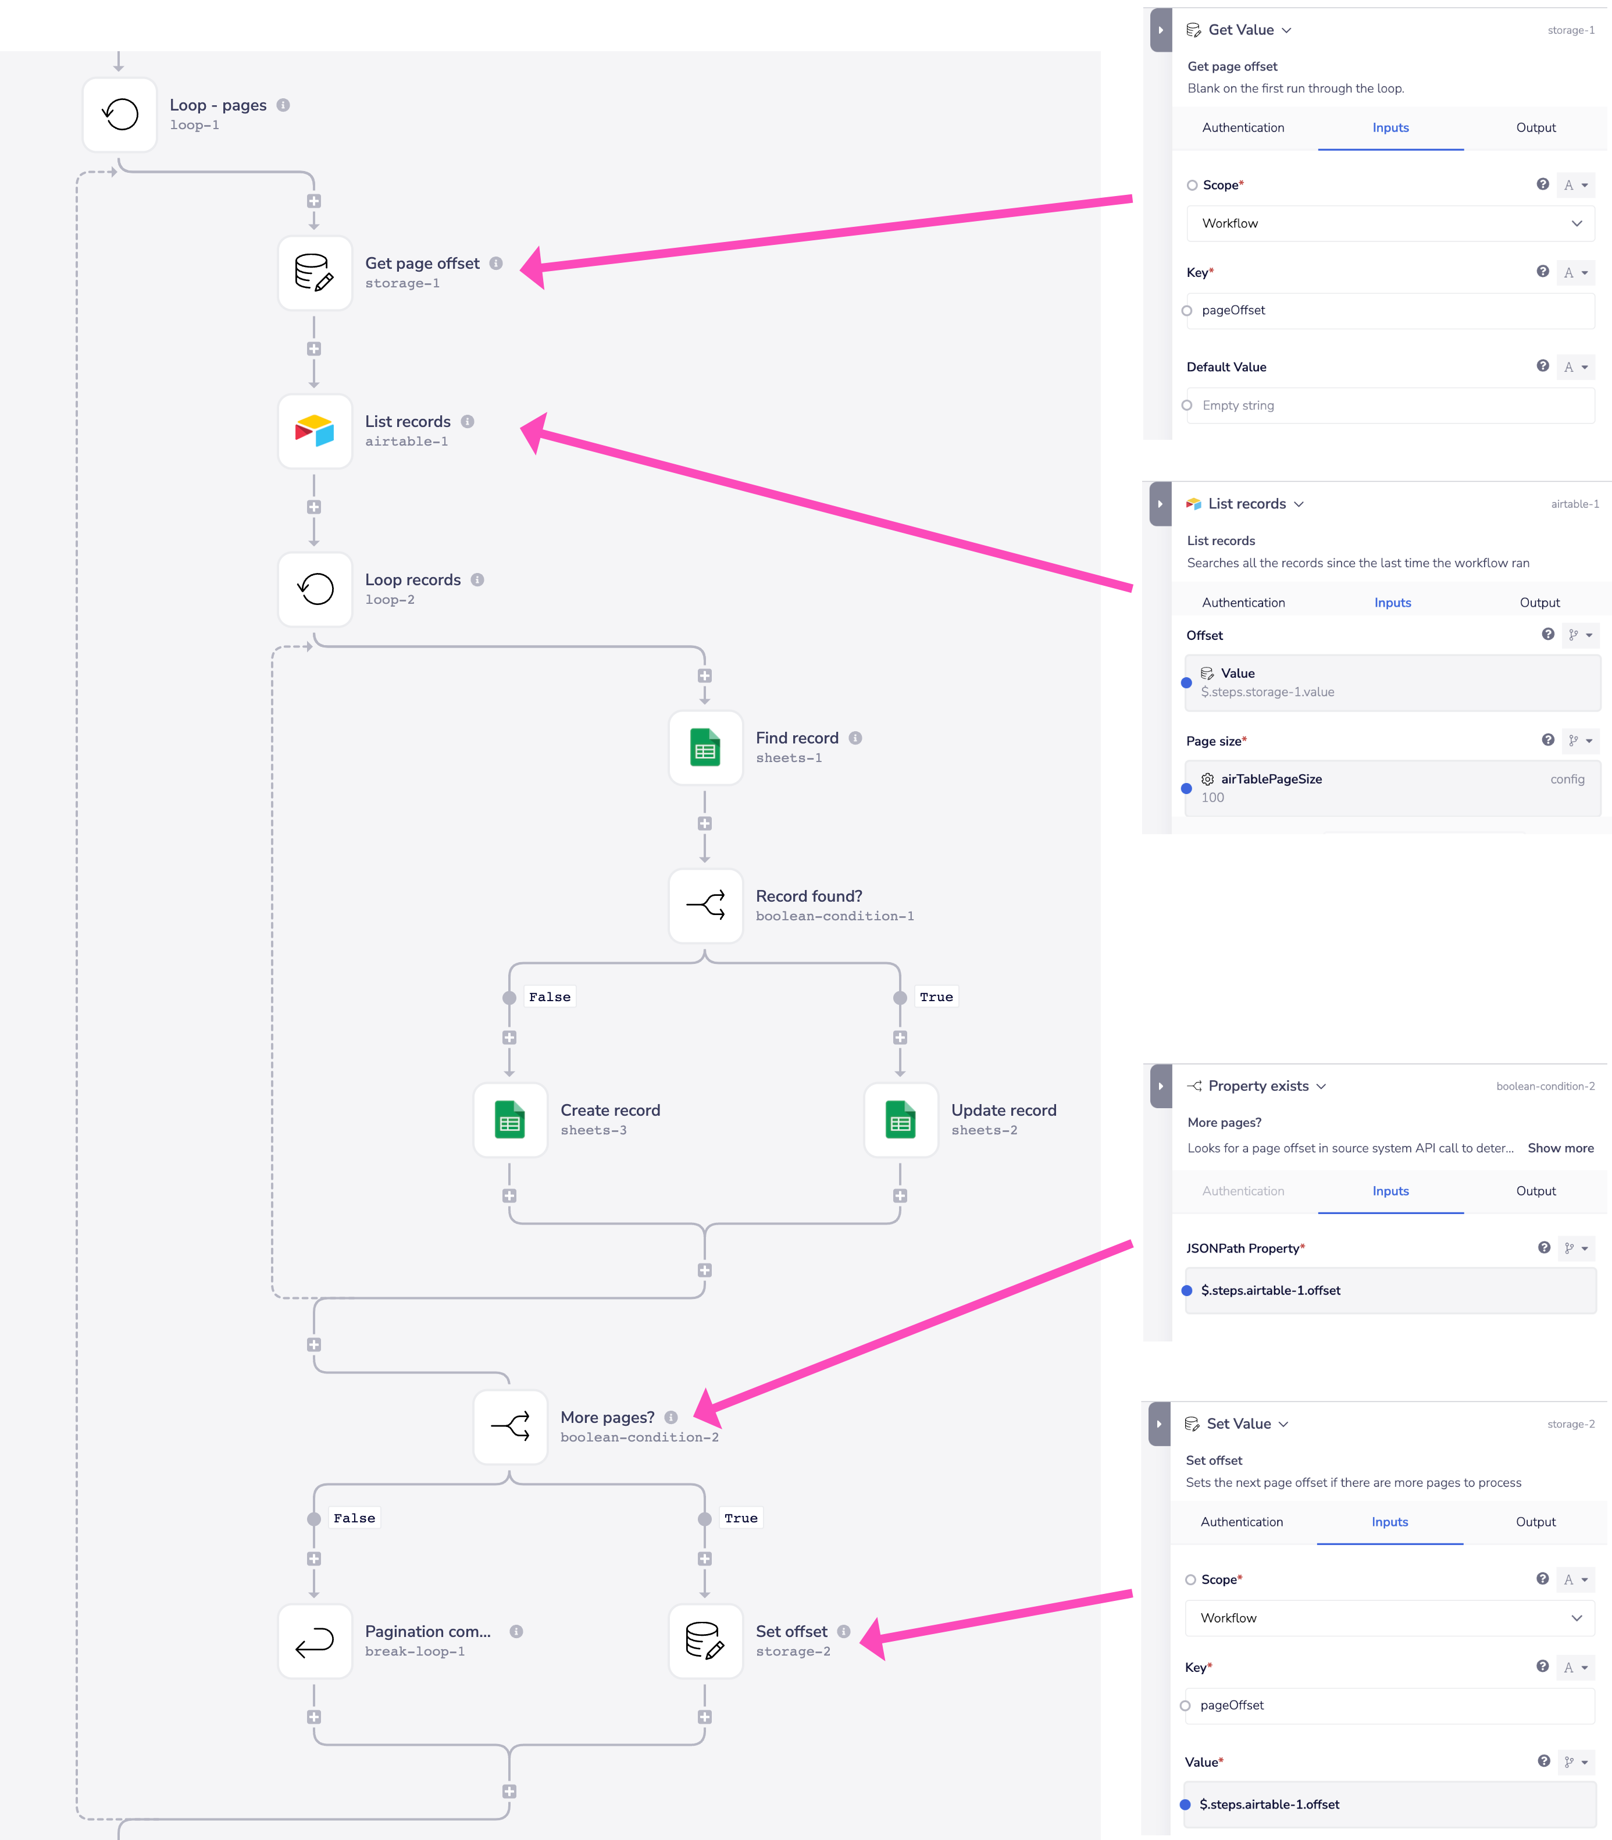This screenshot has height=1840, width=1612.
Task: Click the plus button below Get page offset node
Action: click(314, 349)
